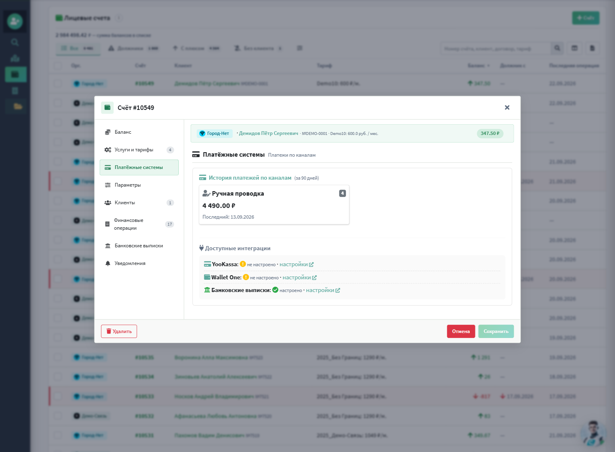This screenshot has width=615, height=452.
Task: Click the green check beside Банковские выписки
Action: (x=276, y=290)
